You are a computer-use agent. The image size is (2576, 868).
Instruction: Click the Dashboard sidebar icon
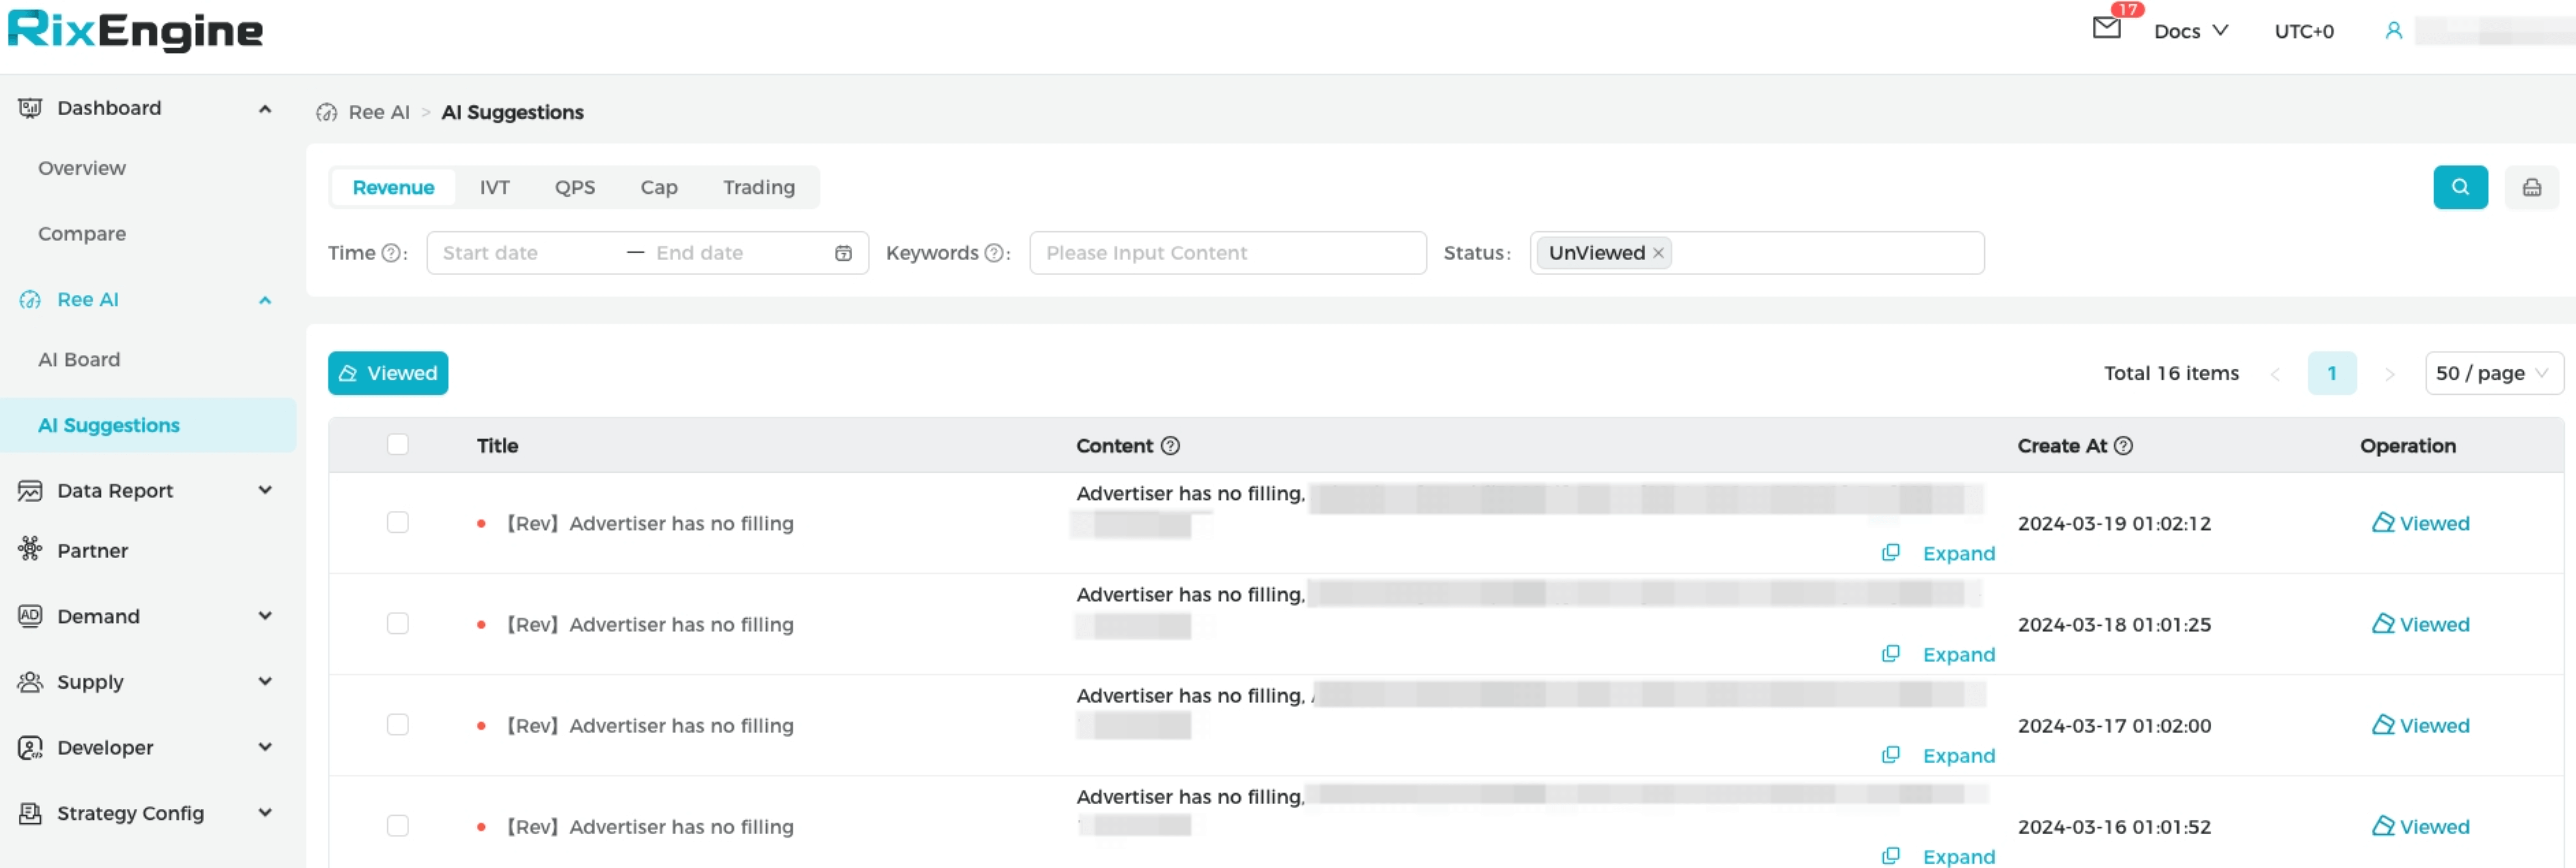pyautogui.click(x=30, y=108)
